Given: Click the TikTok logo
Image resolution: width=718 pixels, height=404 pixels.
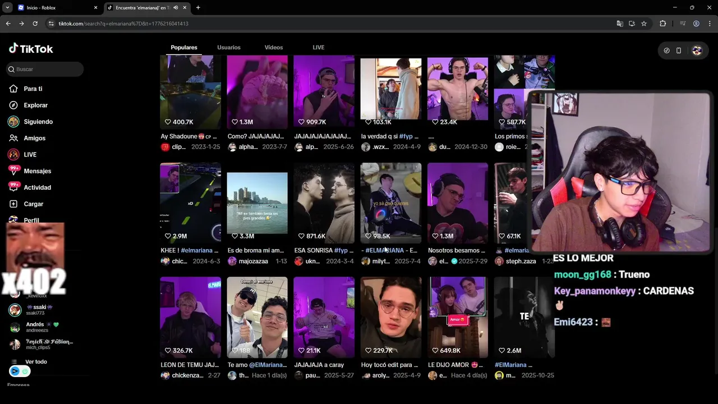Looking at the screenshot, I should (x=31, y=49).
